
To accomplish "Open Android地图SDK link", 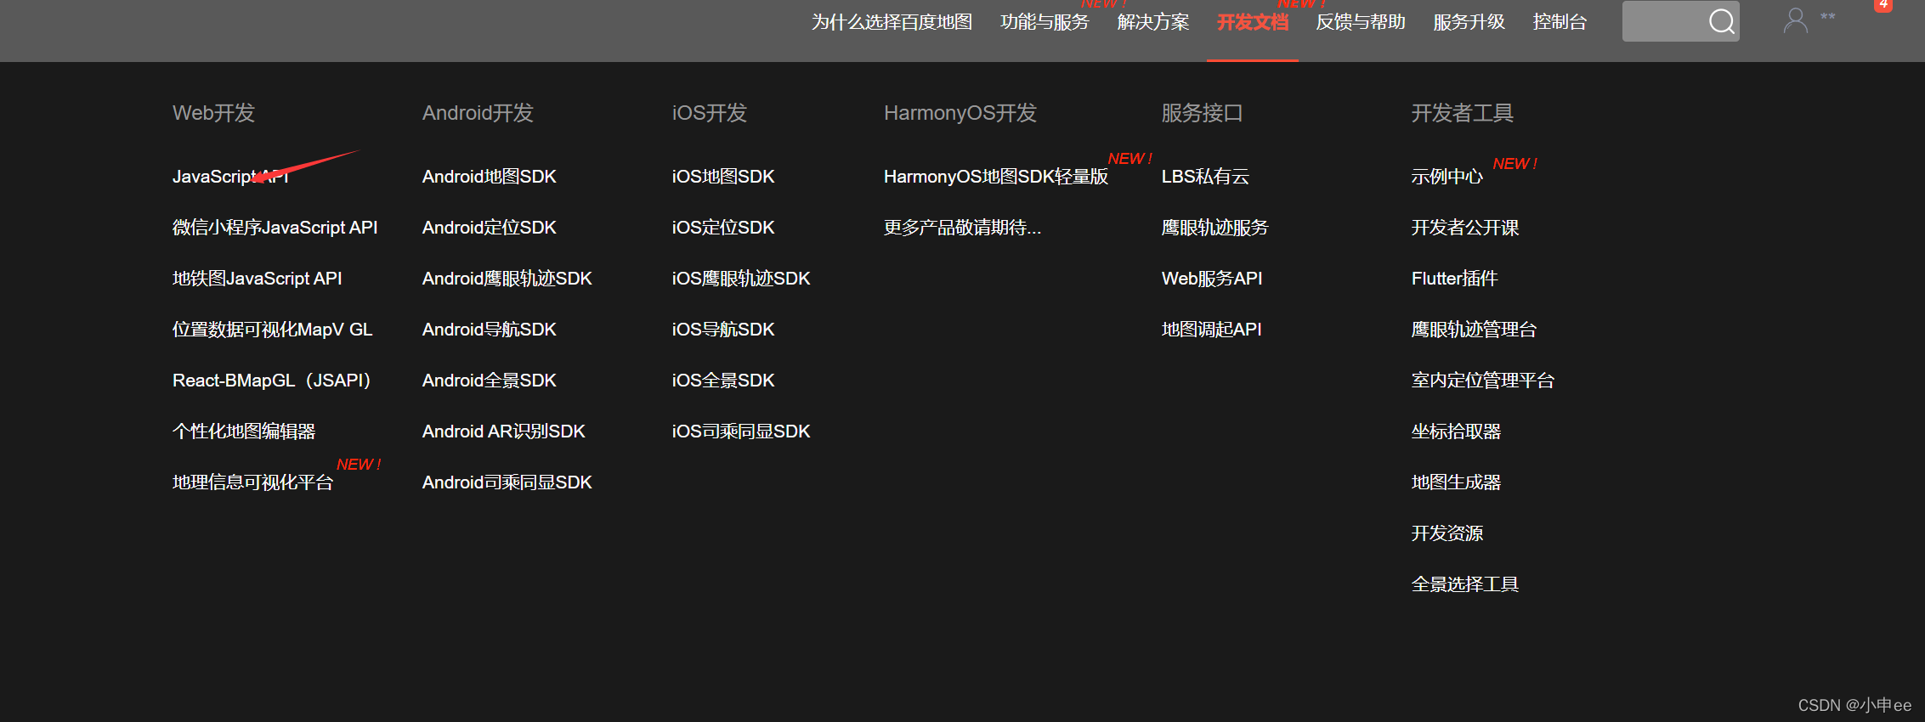I will tap(489, 177).
